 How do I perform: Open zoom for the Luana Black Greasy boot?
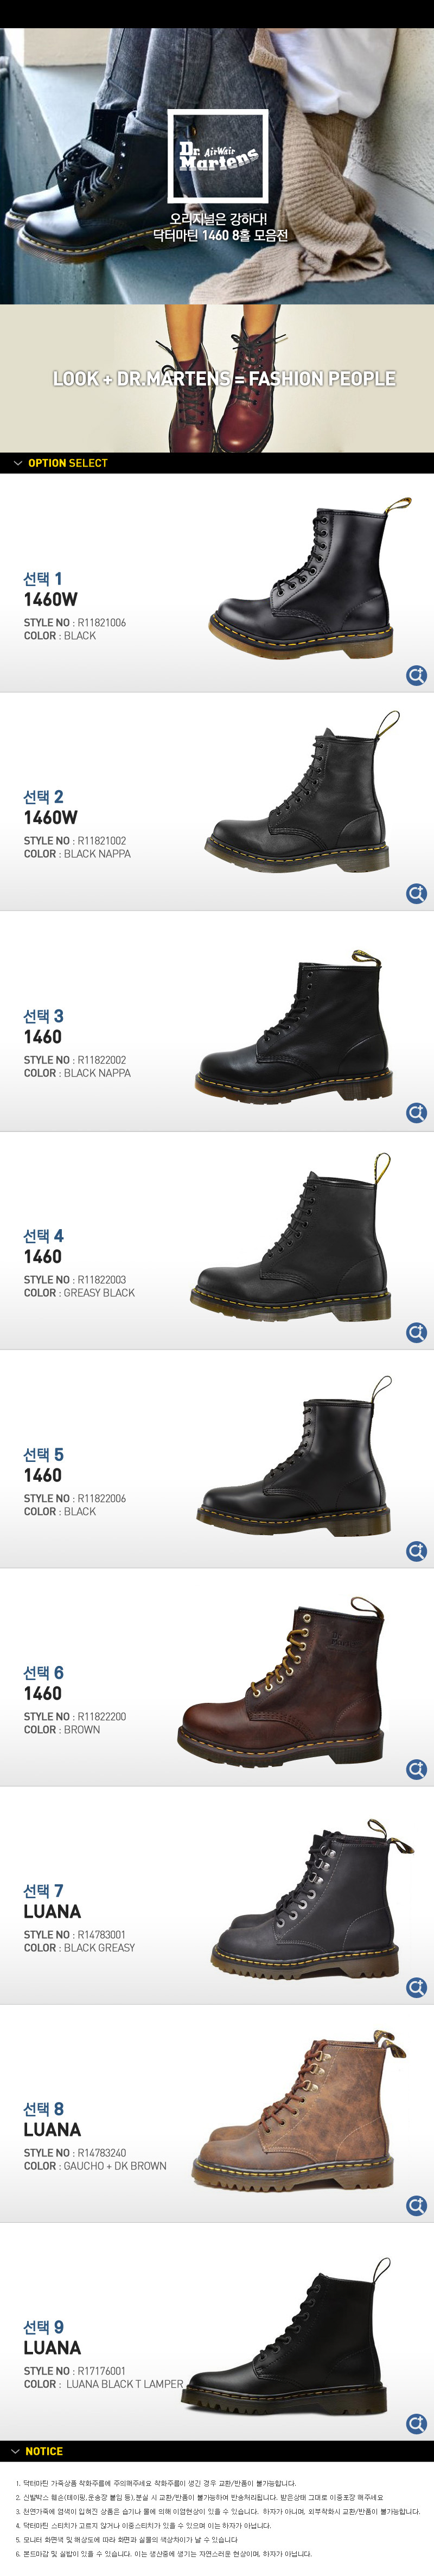(416, 1987)
